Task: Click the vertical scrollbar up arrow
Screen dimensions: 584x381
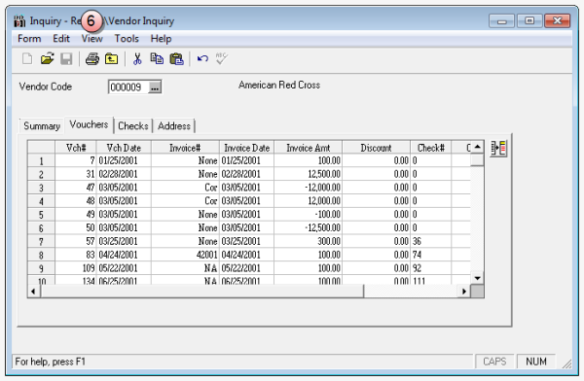Action: pos(477,147)
